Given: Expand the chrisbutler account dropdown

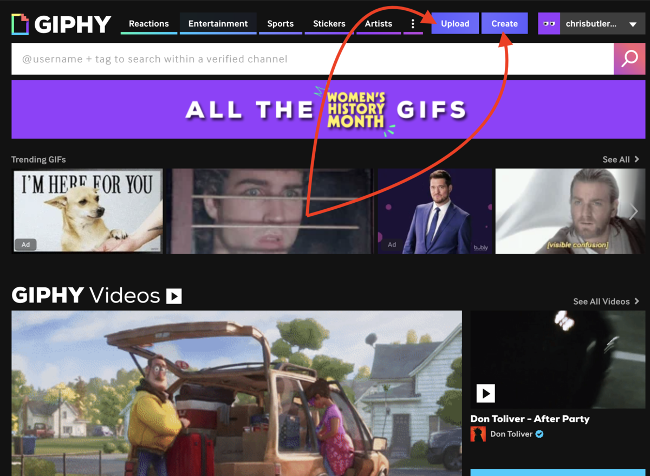Looking at the screenshot, I should (x=632, y=24).
